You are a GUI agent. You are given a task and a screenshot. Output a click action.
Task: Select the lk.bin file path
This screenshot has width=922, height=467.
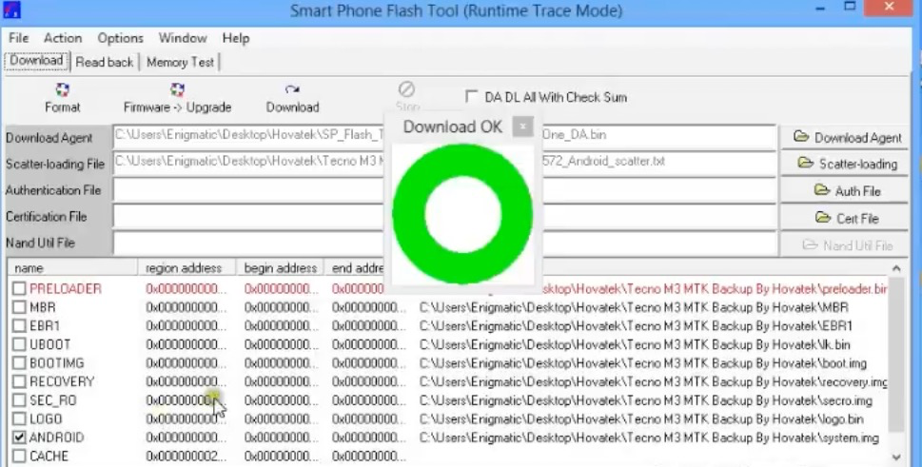[635, 345]
